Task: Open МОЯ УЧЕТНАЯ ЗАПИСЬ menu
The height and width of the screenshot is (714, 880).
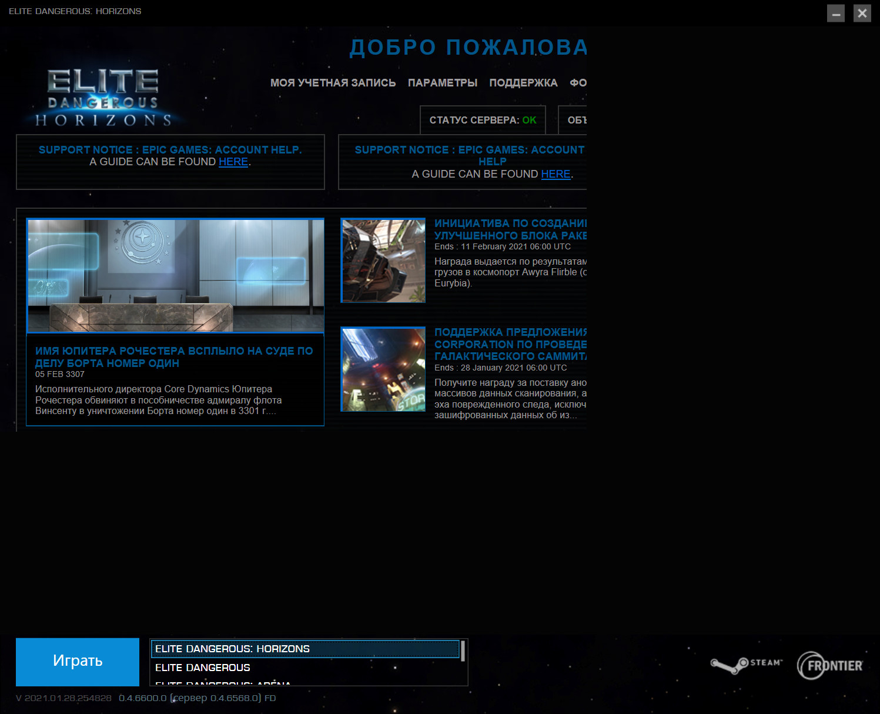Action: (333, 83)
